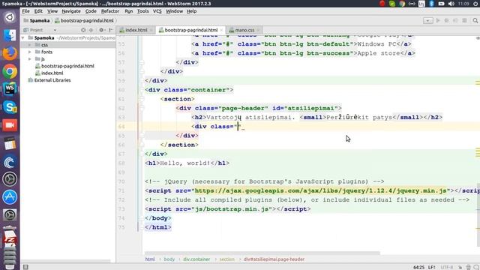Expand the js folder

click(x=30, y=58)
